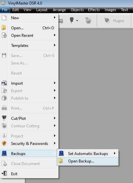Screen dimensions: 133x183
Task: Click the folder icon beside Open...
Action: (x=4, y=28)
